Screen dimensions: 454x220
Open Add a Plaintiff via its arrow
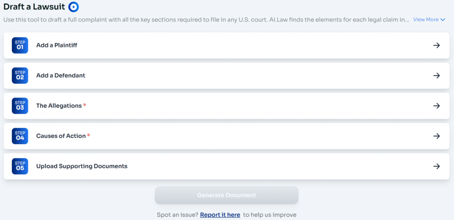(436, 45)
